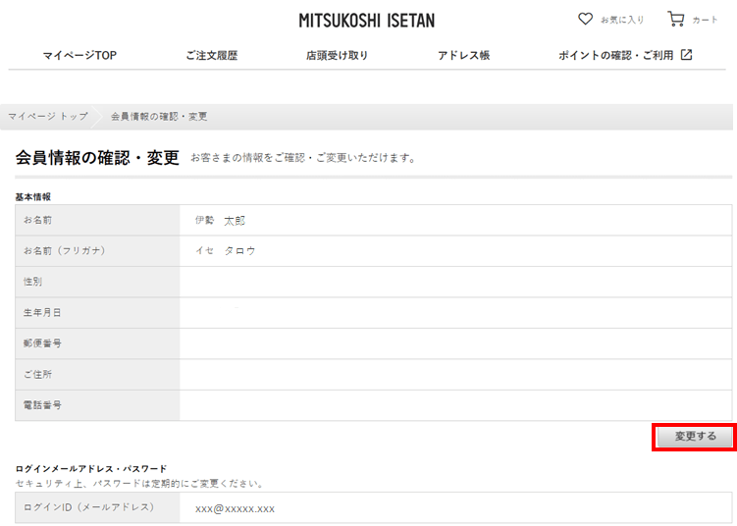The width and height of the screenshot is (737, 526).
Task: Click the external link icon beside ポイントの確認・ご利用
Action: 687,55
